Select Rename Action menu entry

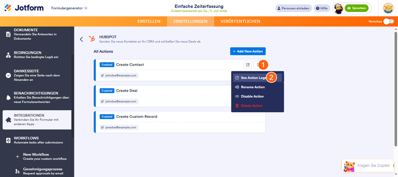(258, 87)
